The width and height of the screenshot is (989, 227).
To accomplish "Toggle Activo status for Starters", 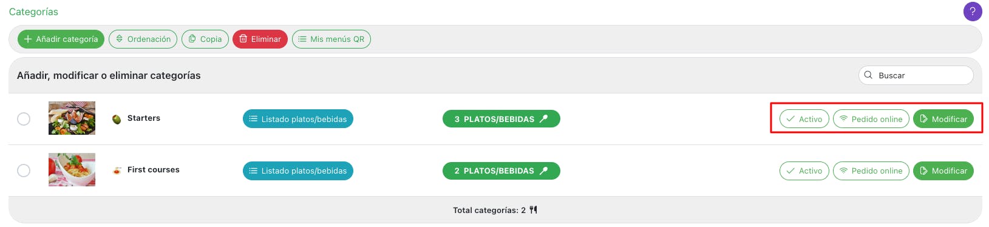I will click(804, 119).
